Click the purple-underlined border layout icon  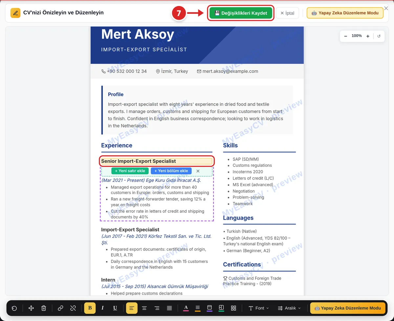[209, 308]
